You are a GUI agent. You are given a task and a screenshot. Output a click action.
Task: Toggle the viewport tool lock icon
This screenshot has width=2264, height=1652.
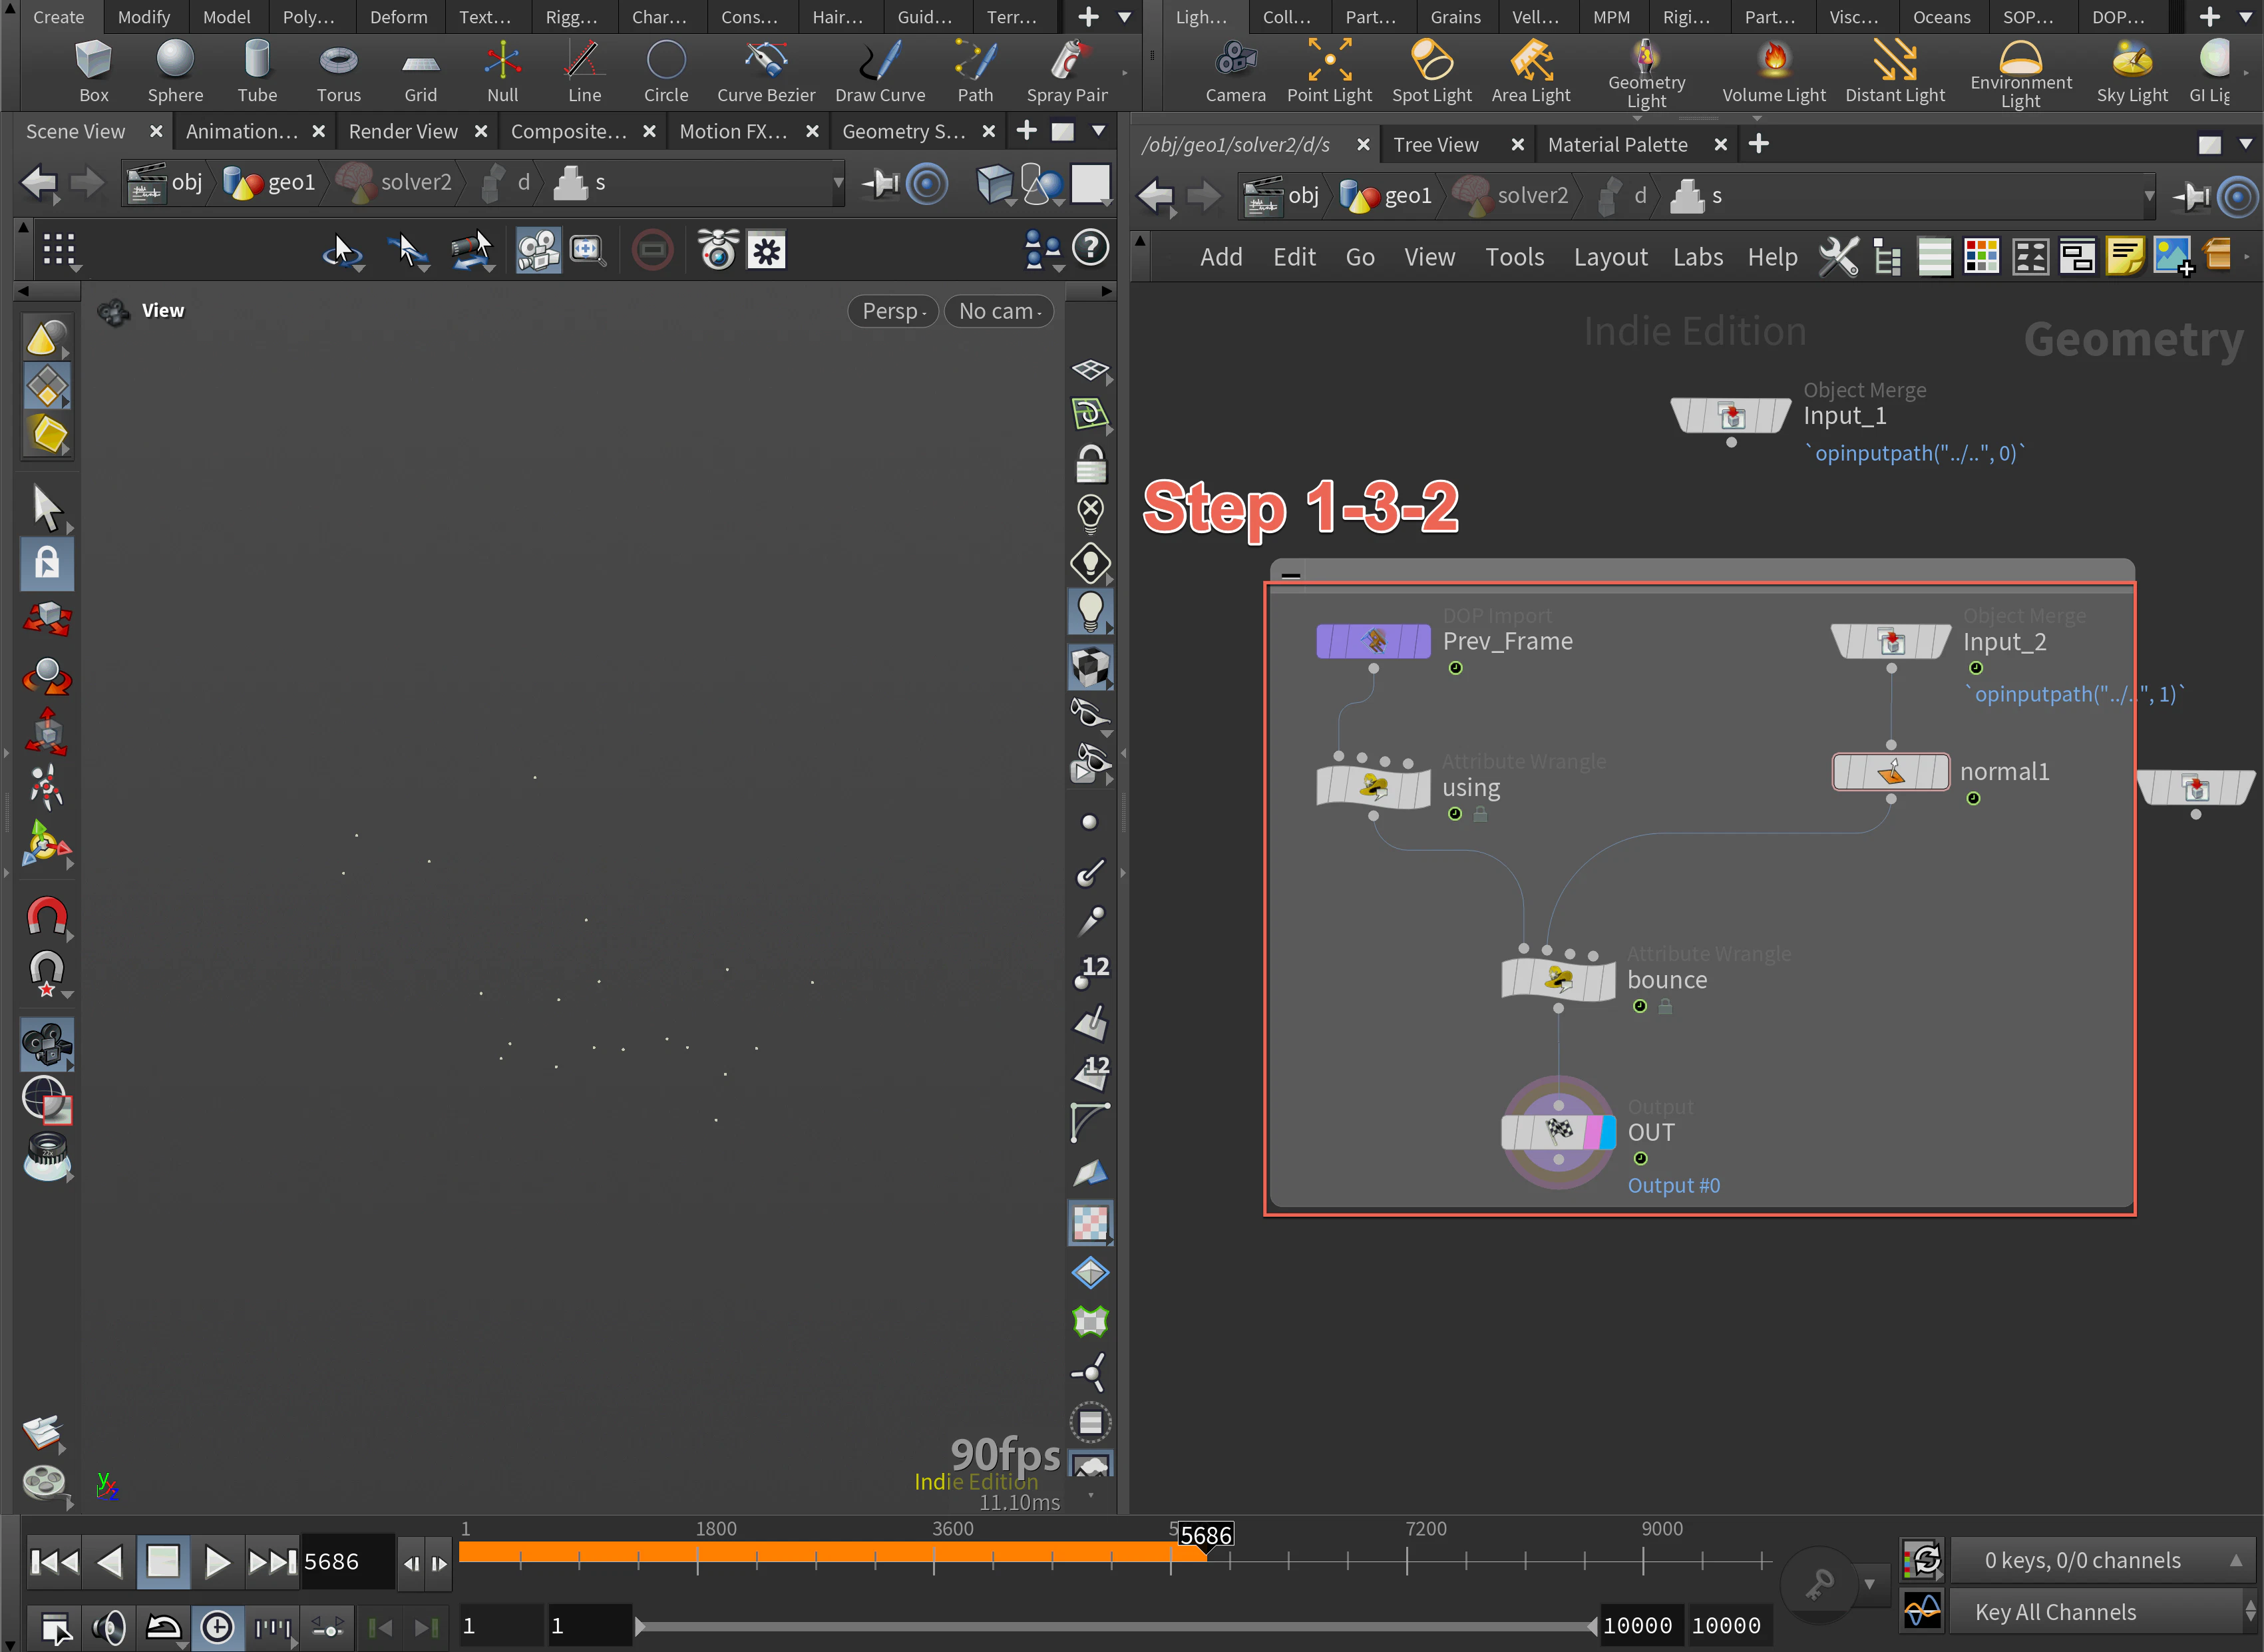point(47,563)
